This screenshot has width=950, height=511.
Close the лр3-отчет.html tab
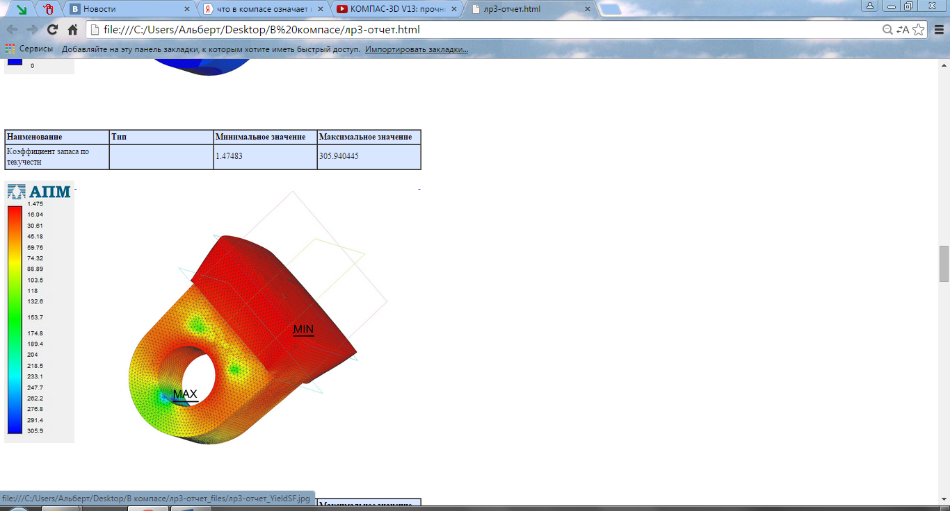587,10
